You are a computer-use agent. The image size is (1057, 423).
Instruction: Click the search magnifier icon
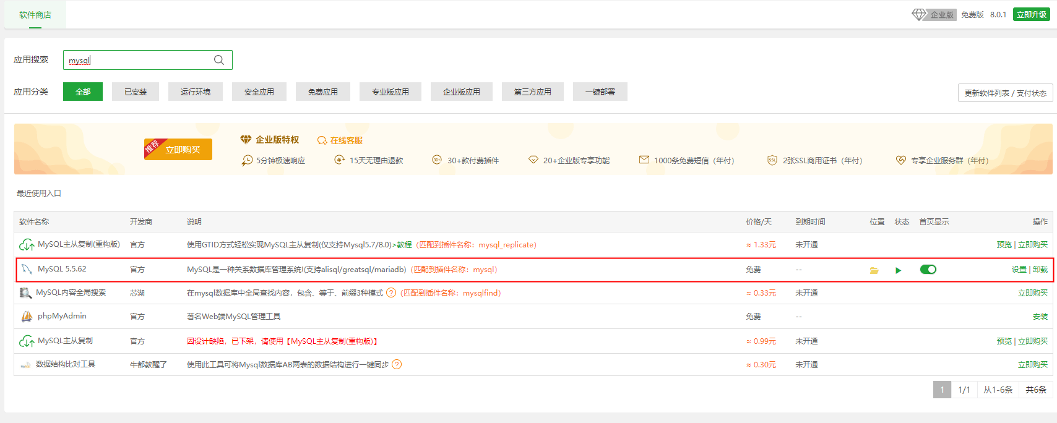point(219,60)
